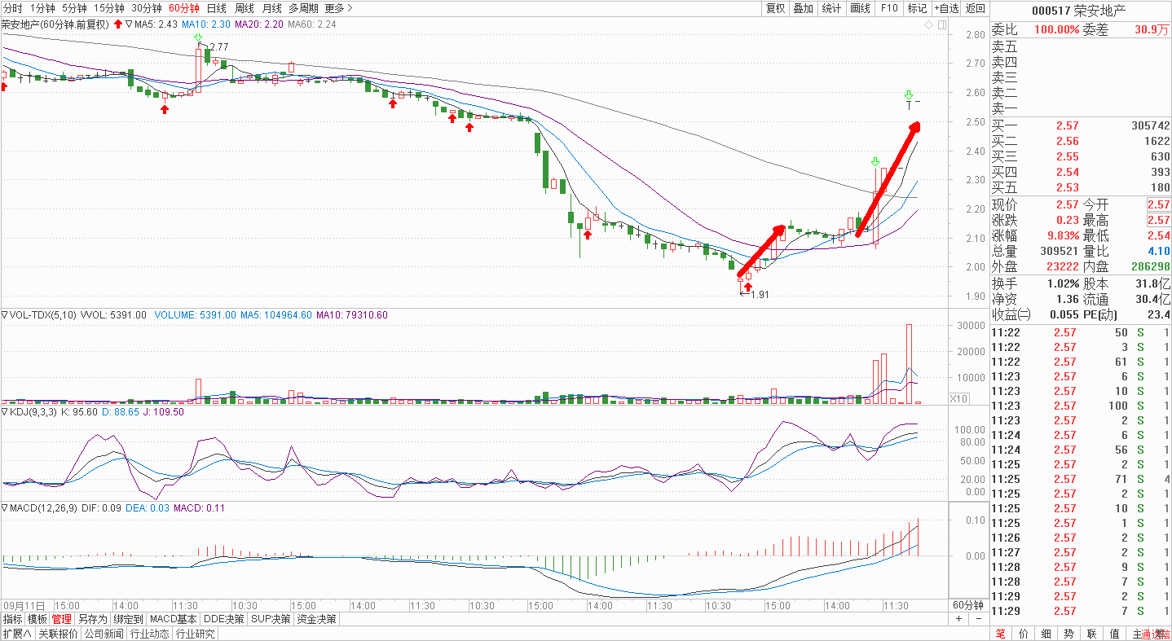Screen dimensions: 1172x641
Task: Click the 2.77 high price label
Action: click(x=218, y=47)
